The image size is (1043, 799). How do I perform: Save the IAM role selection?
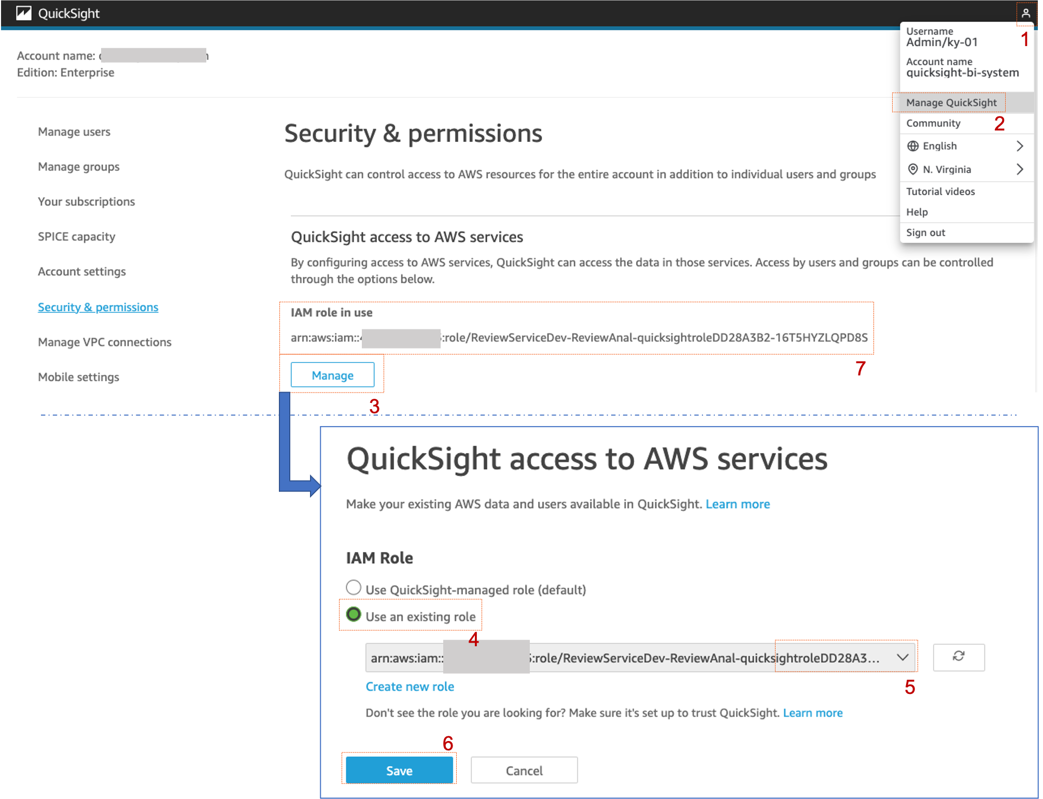pos(399,770)
